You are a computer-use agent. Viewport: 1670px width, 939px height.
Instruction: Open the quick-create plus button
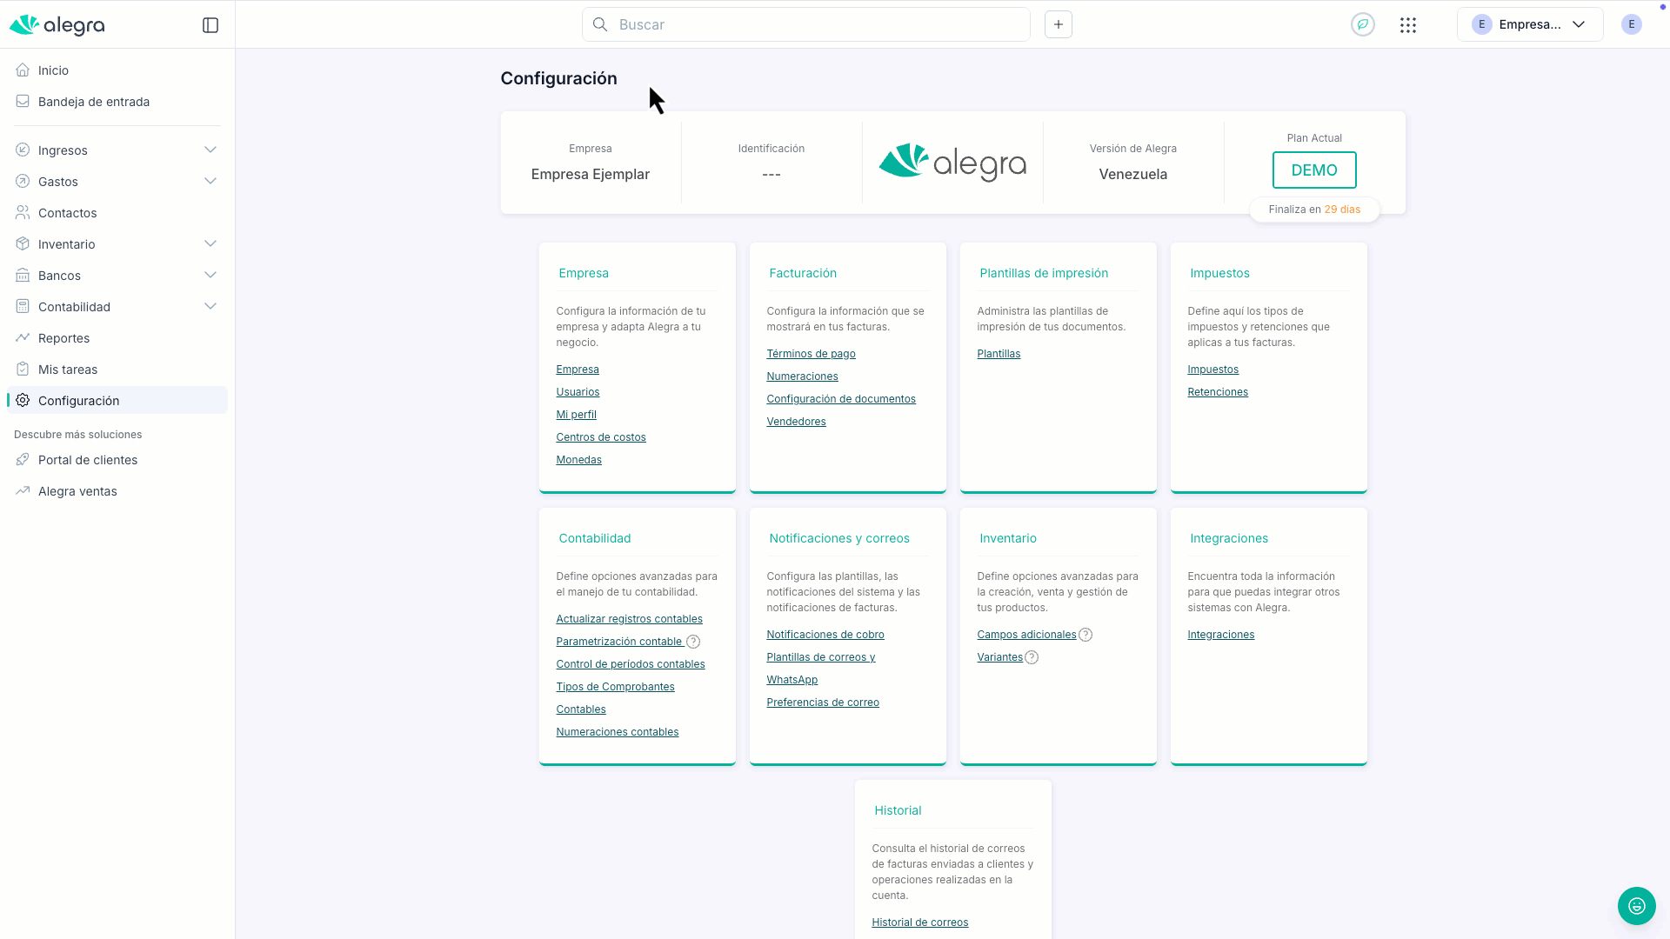[1059, 24]
